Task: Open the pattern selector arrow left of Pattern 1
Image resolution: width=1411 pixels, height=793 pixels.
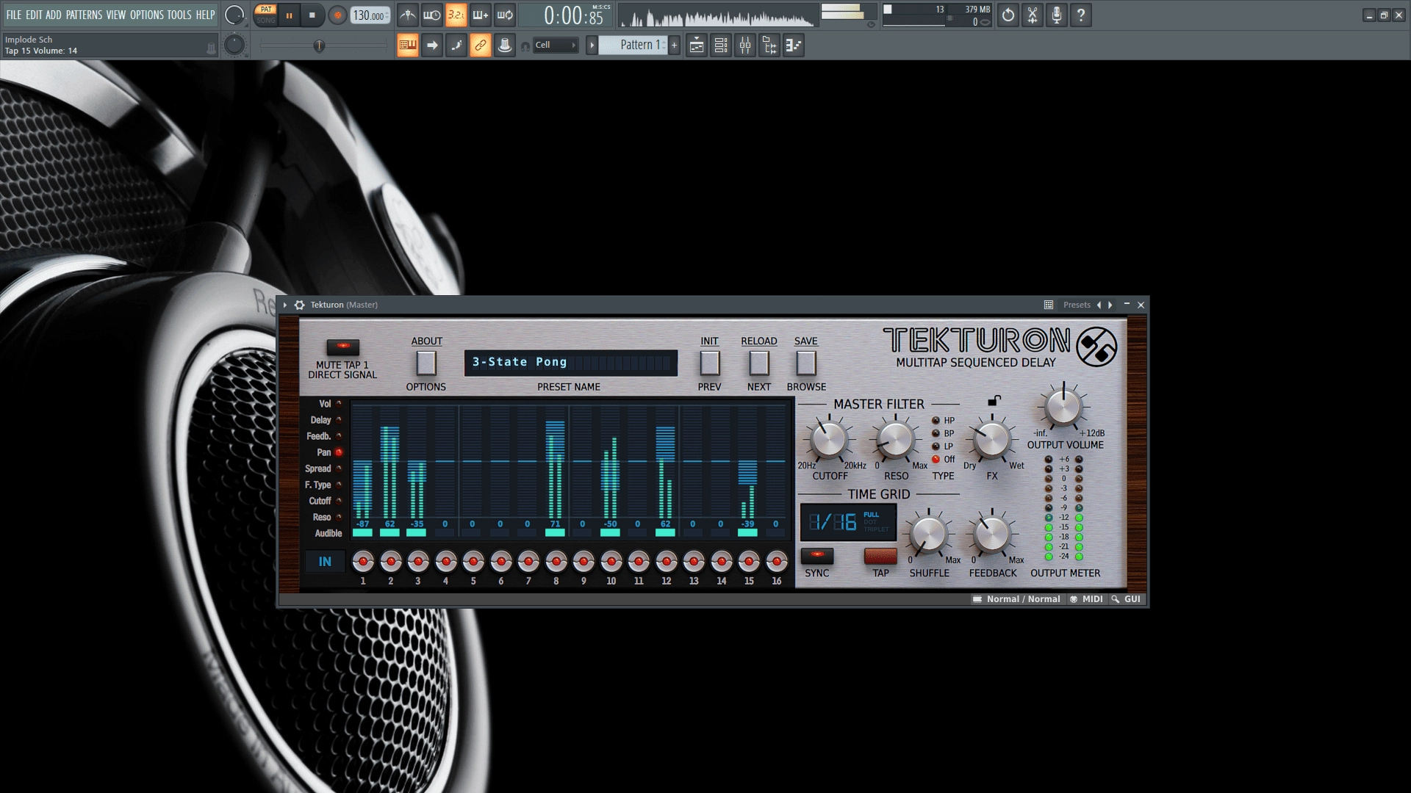Action: coord(592,46)
